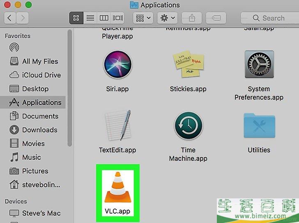The width and height of the screenshot is (299, 223).
Task: Click the Back navigation button
Action: (10, 18)
